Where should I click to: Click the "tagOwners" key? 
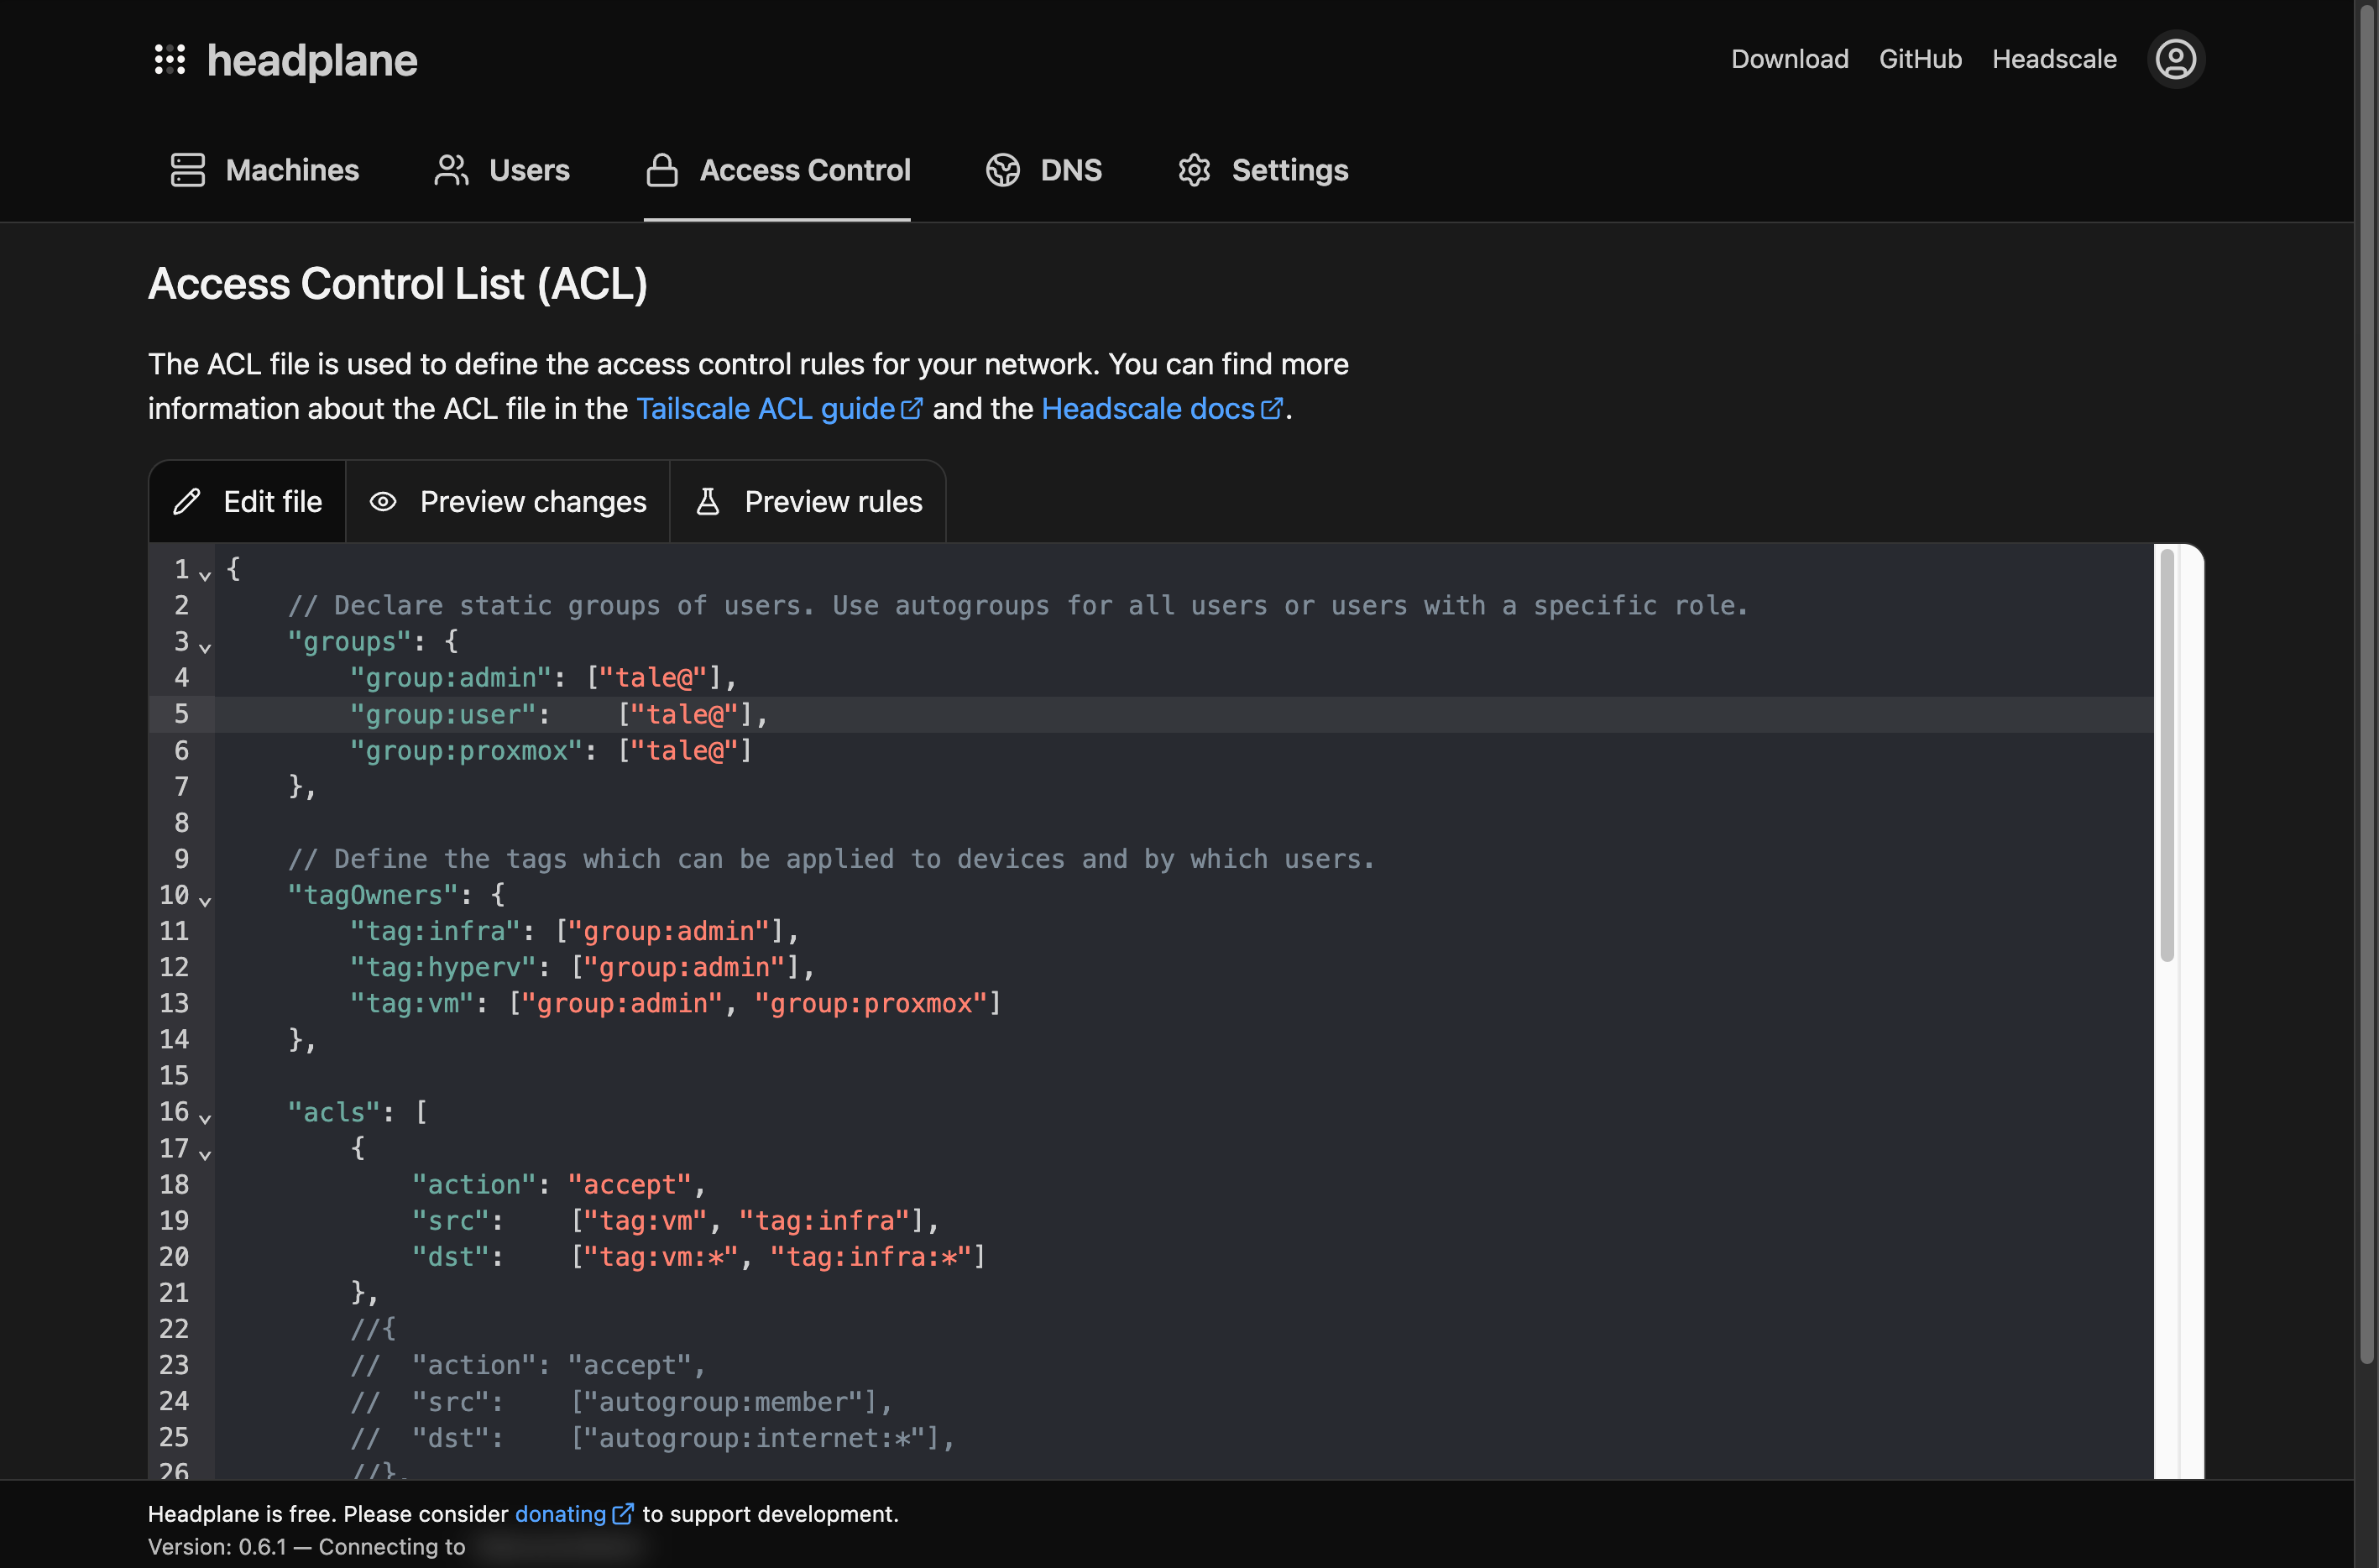click(373, 894)
